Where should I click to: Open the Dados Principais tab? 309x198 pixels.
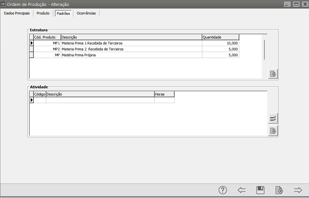pyautogui.click(x=17, y=14)
